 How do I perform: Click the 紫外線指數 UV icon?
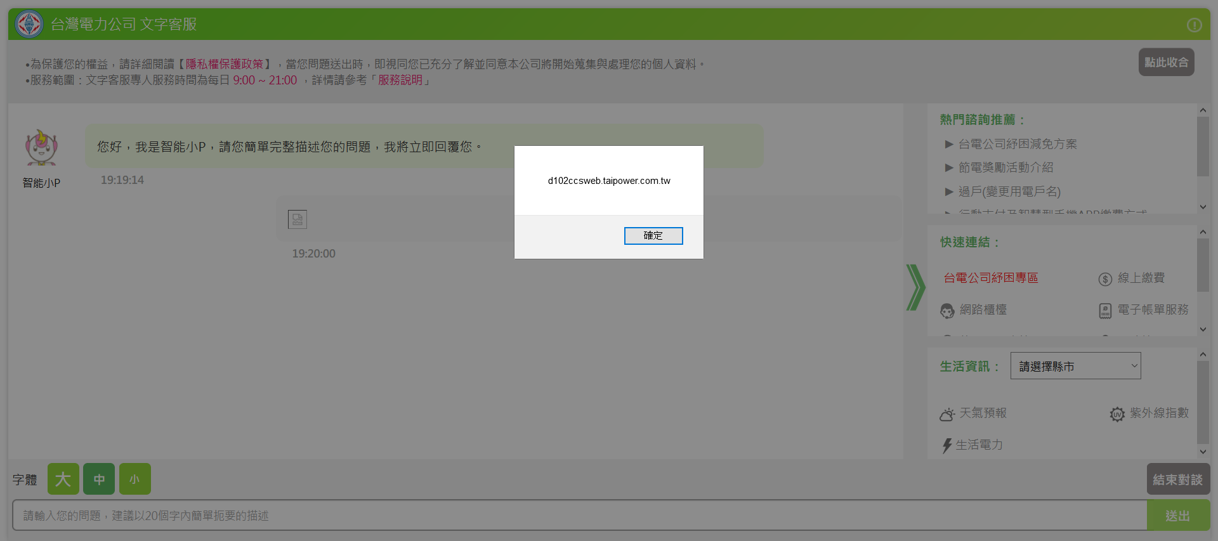tap(1117, 414)
